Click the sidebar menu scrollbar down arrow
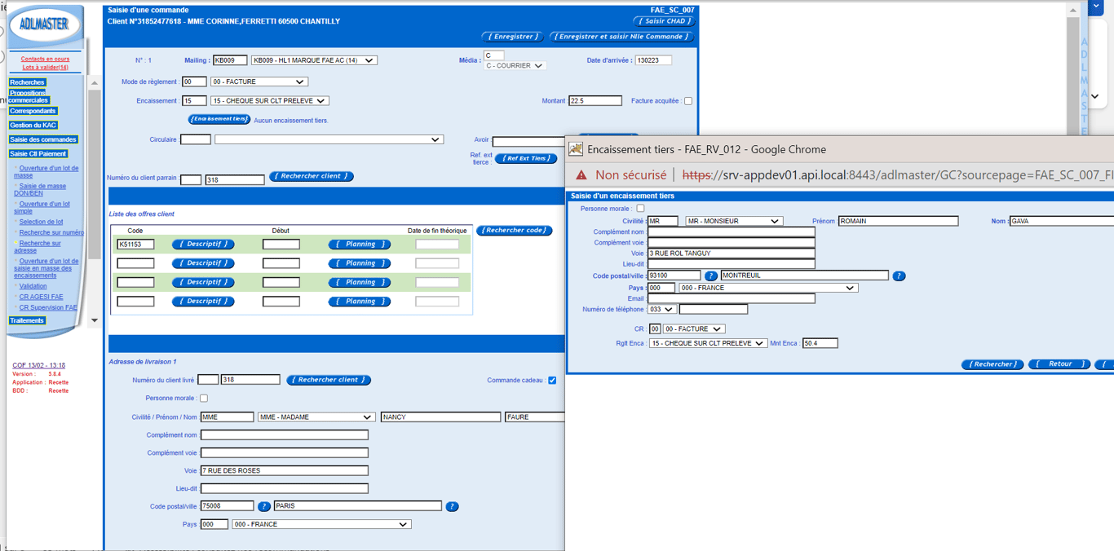 95,321
